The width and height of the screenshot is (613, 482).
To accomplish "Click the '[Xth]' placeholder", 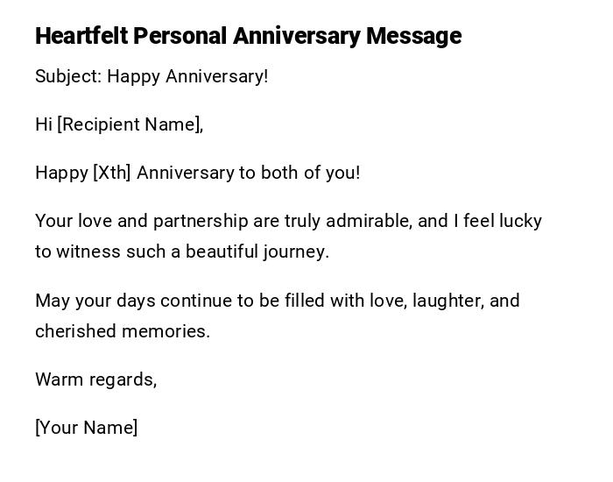I will pos(112,173).
